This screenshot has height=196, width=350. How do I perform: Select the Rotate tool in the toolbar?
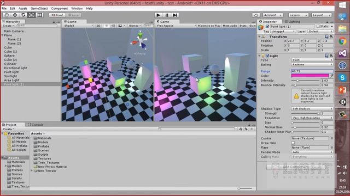[x=23, y=15]
